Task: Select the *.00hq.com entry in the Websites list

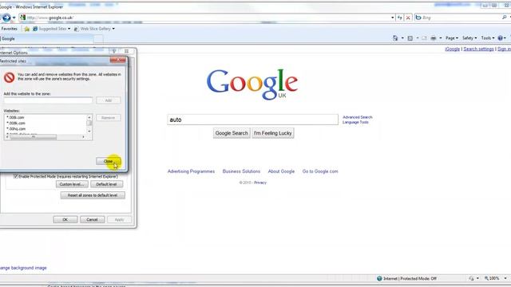Action: click(16, 129)
